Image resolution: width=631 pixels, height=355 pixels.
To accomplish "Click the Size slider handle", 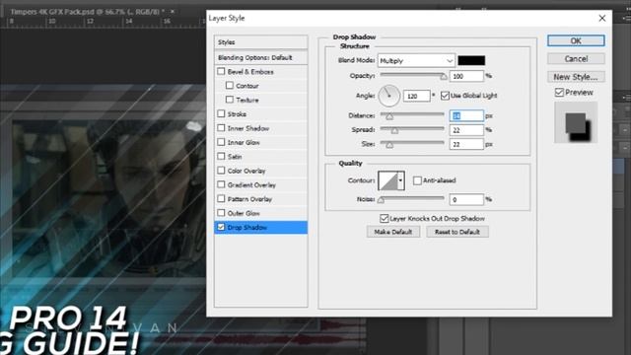I will click(x=389, y=145).
